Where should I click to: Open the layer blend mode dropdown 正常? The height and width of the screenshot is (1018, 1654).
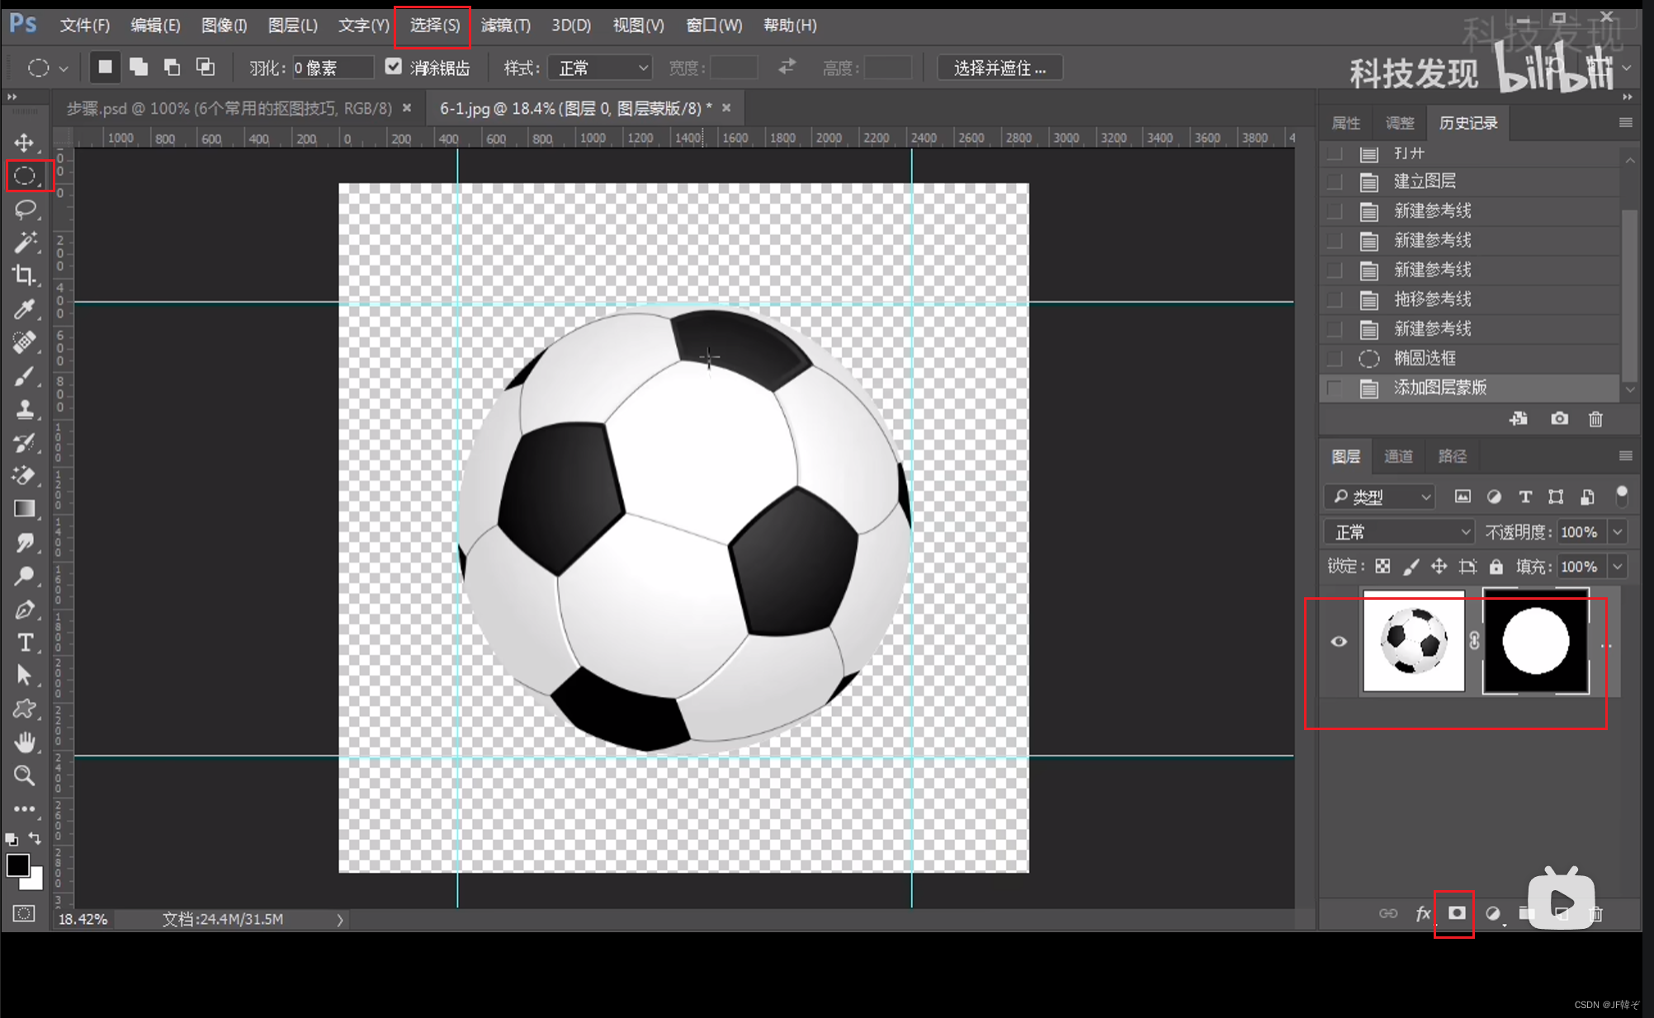pos(1399,532)
